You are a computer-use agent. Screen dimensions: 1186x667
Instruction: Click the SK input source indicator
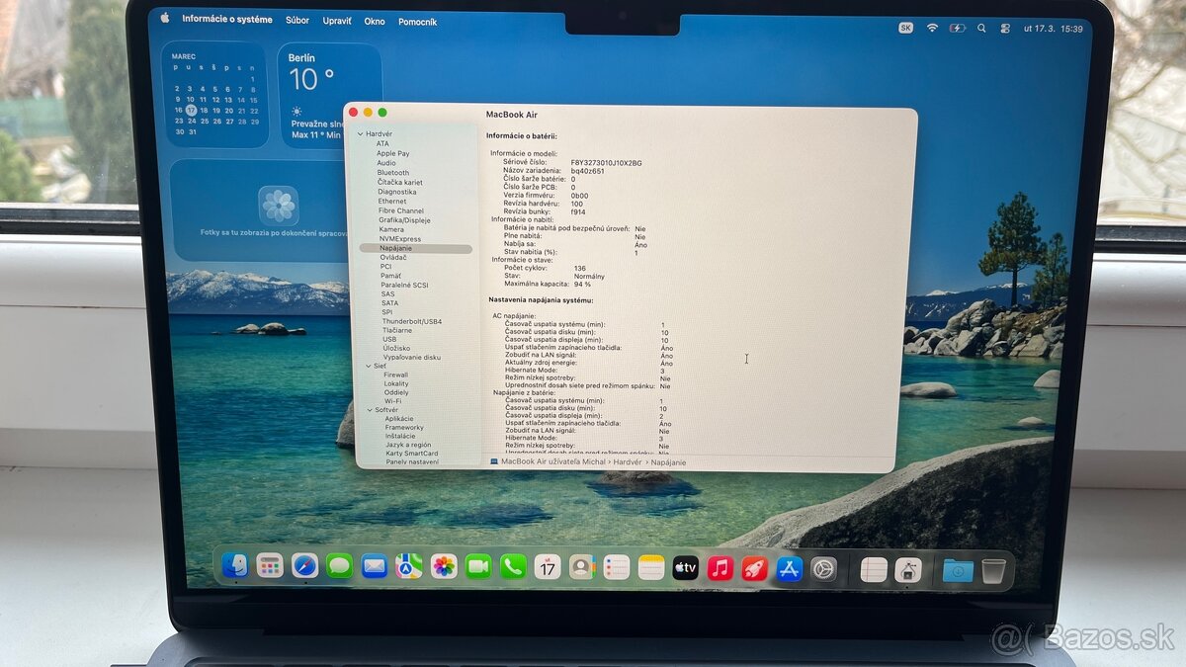point(906,28)
